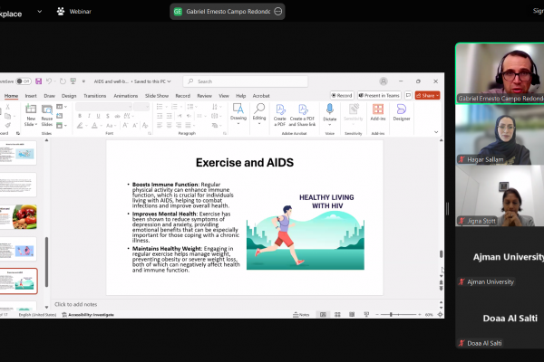Open the Insert ribbon tab
This screenshot has width=544, height=362.
point(31,96)
